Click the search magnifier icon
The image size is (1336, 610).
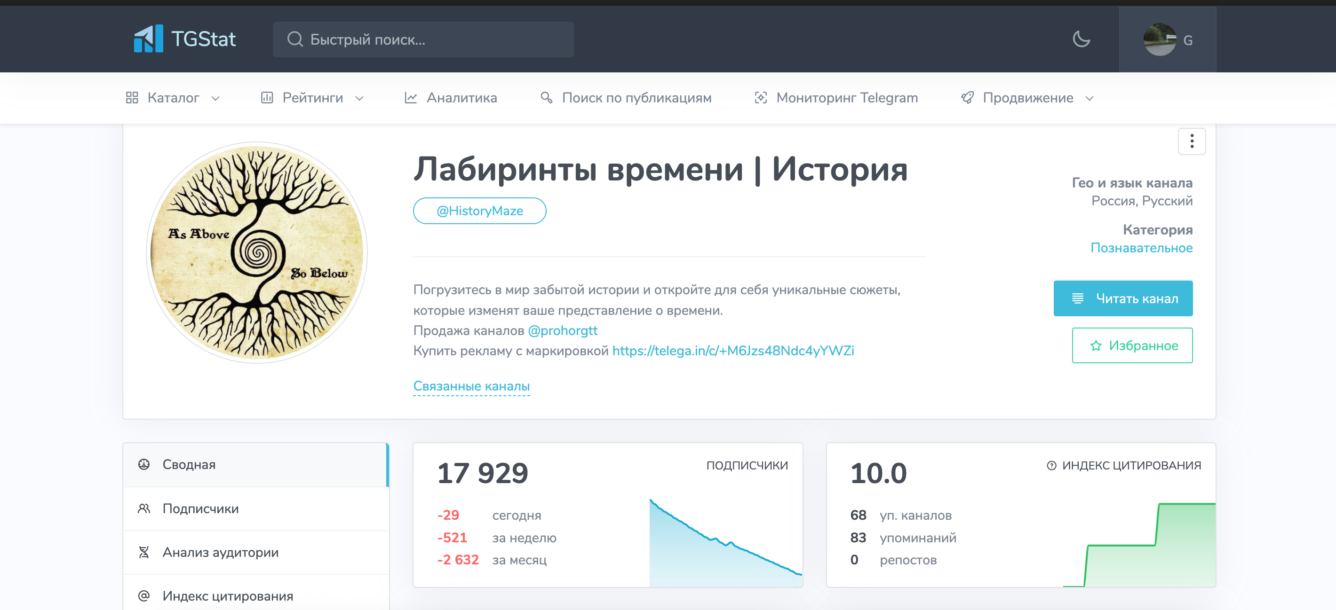pyautogui.click(x=295, y=39)
